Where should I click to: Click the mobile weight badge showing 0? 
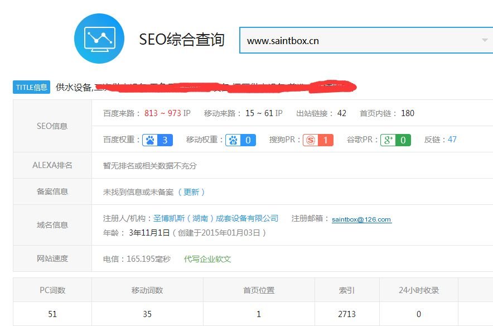click(x=241, y=140)
